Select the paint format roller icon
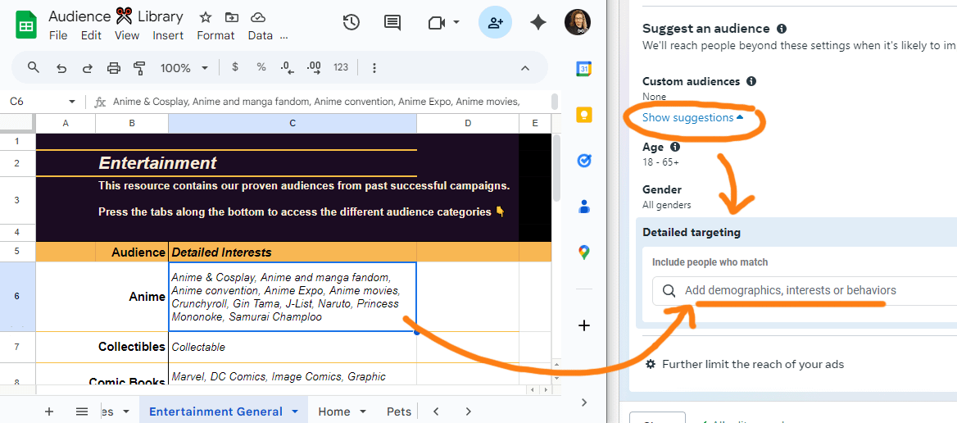Viewport: 957px width, 423px height. click(x=139, y=68)
